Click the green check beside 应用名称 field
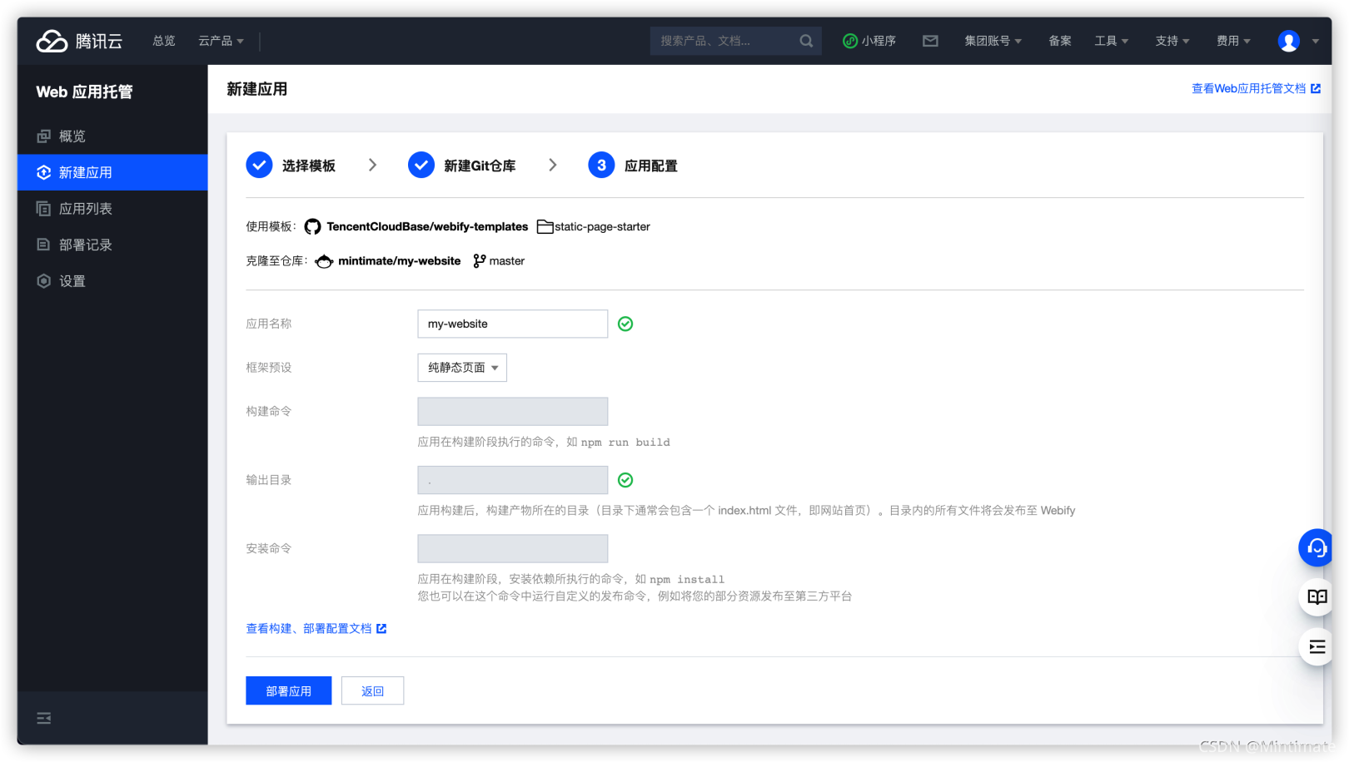 tap(625, 324)
